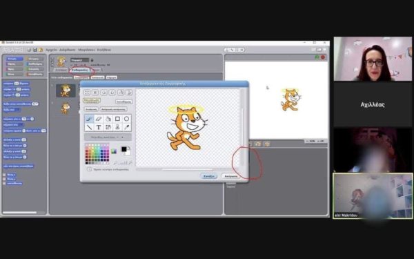Select the Fill bucket tool
The image size is (414, 259).
tap(108, 119)
